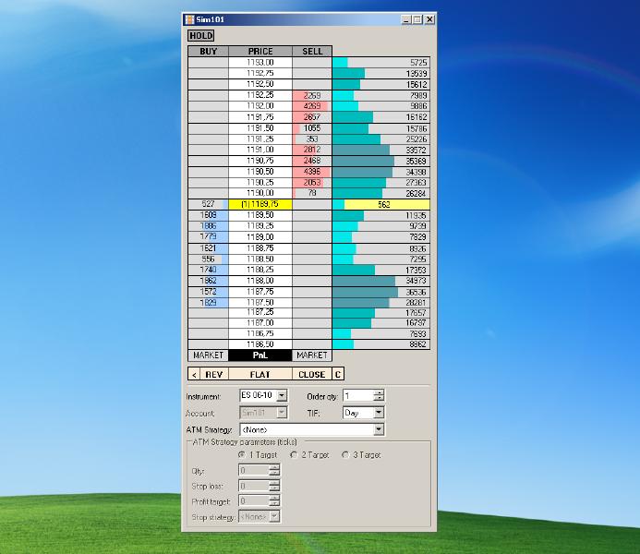
Task: Click the small '<' button beside REV
Action: click(194, 374)
